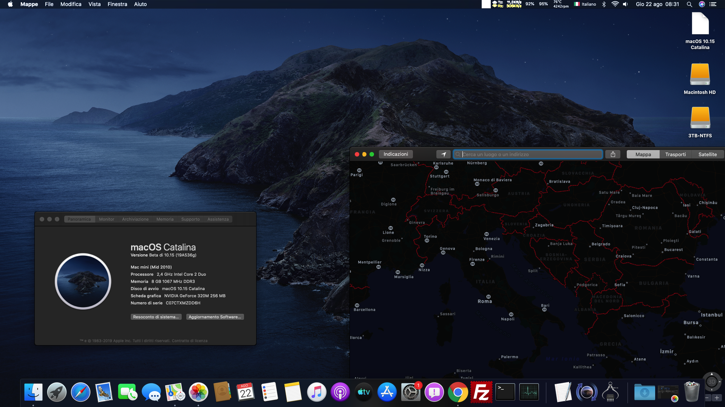Open FaceTime in the Dock
Viewport: 725px width, 407px height.
coord(128,392)
